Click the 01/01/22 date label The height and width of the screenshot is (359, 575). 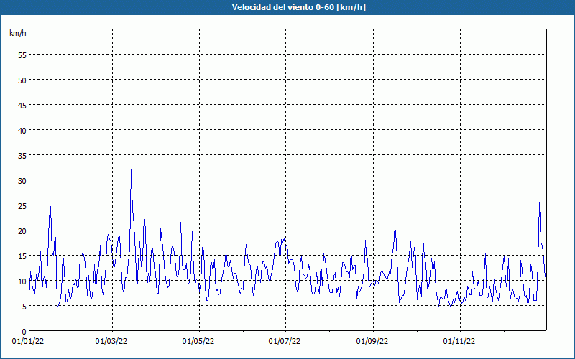28,342
